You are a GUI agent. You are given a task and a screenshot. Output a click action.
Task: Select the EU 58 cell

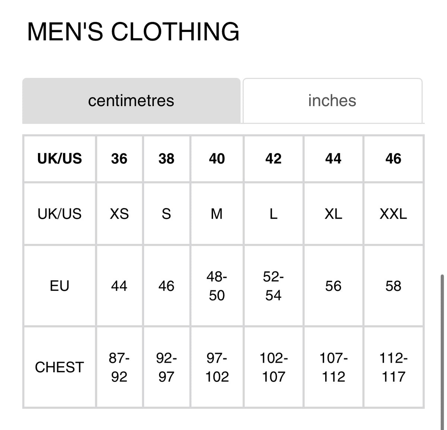[x=393, y=286]
